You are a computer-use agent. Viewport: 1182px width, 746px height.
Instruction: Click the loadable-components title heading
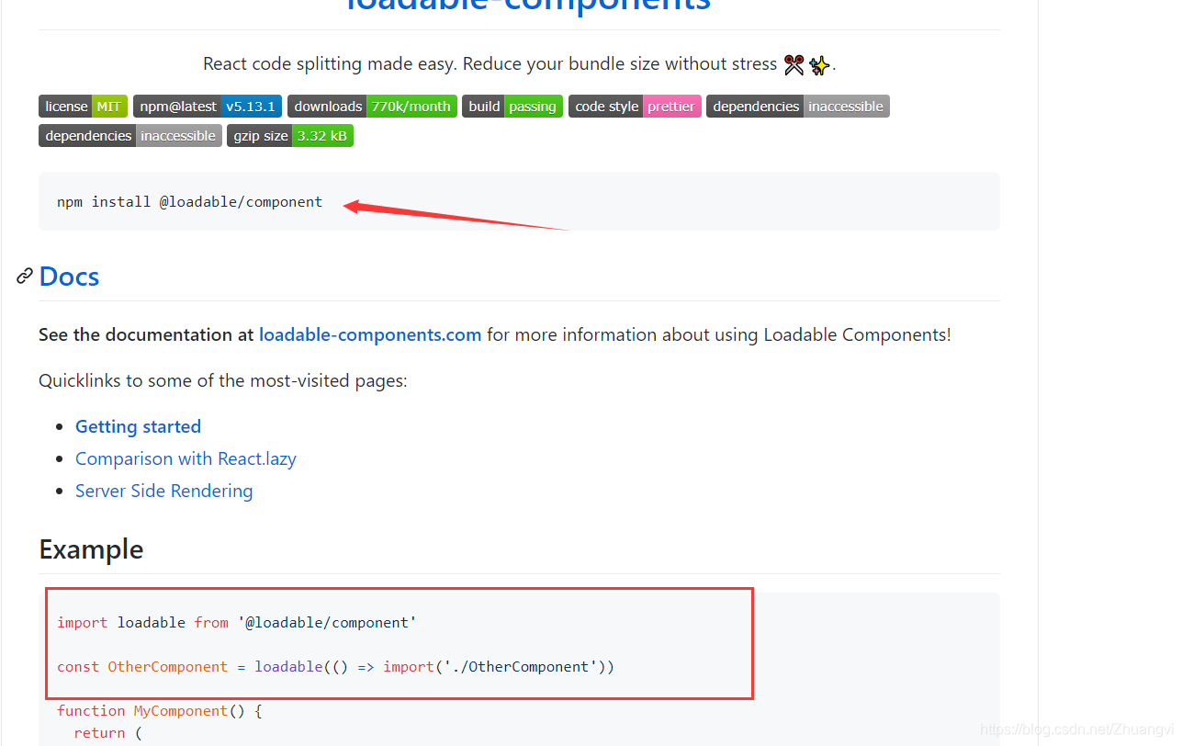point(528,5)
